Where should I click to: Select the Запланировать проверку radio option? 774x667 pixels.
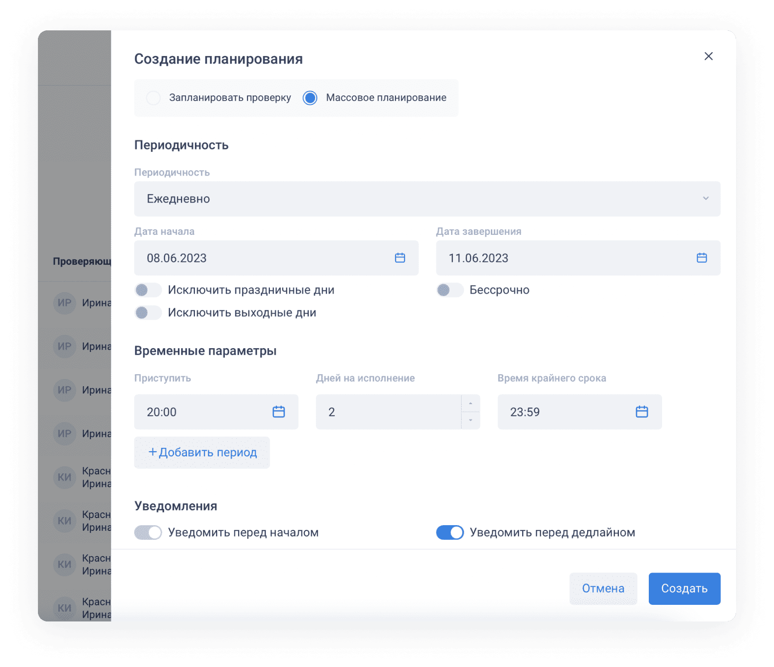coord(154,98)
